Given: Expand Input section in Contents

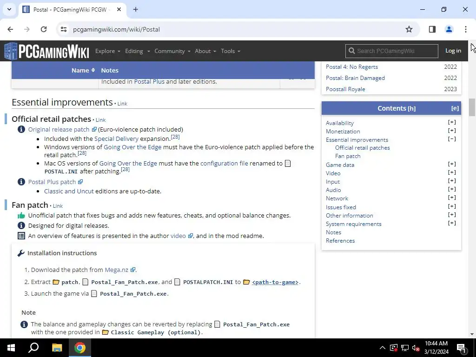Looking at the screenshot, I should 452,181.
